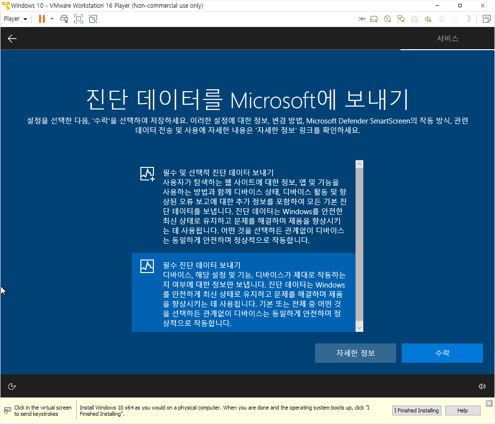Send Ctrl+Alt+Del to the virtual machine
The image size is (495, 424).
64,19
